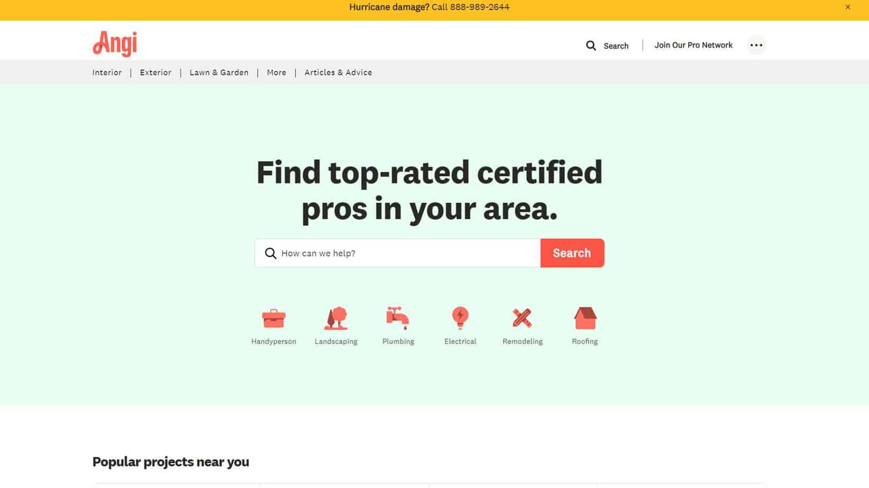Expand the Interior menu
This screenshot has height=488, width=869.
(x=107, y=73)
